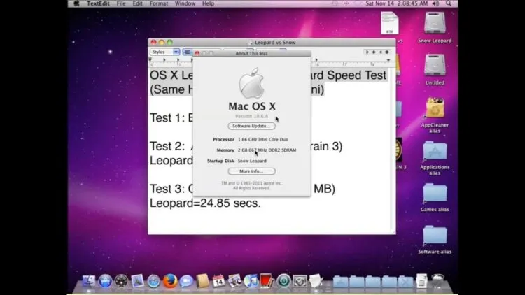Open Firefox from the Dock
The height and width of the screenshot is (295, 525).
[170, 281]
